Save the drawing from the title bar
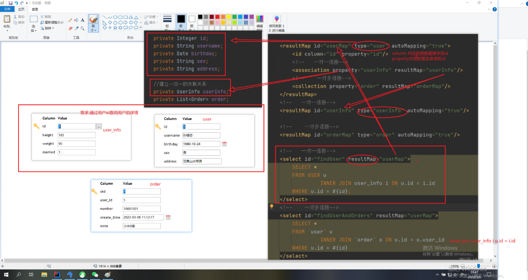 [x=10, y=3]
